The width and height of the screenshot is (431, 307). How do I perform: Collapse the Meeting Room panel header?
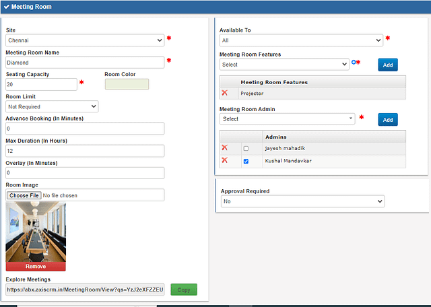pos(6,7)
